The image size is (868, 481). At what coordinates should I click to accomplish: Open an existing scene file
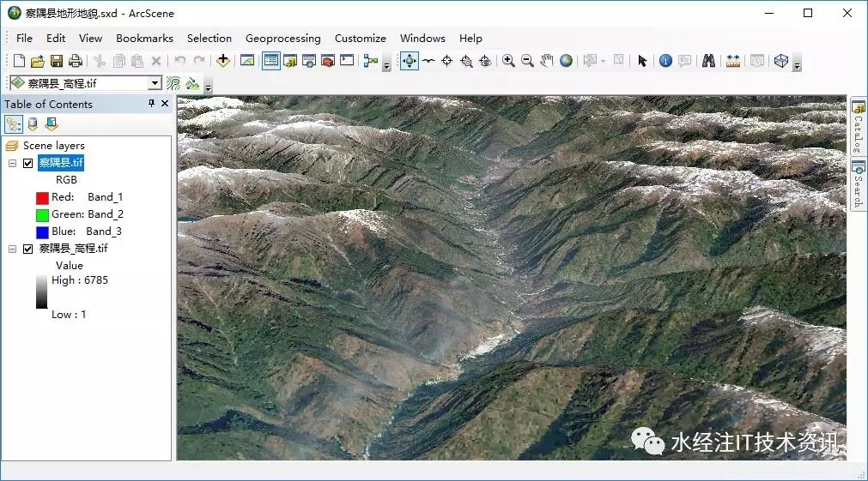(38, 61)
